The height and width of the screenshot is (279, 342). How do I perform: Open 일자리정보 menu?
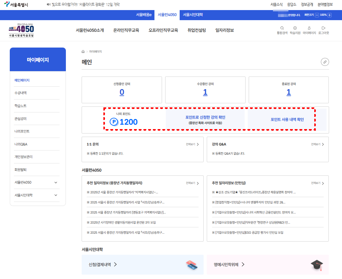224,30
